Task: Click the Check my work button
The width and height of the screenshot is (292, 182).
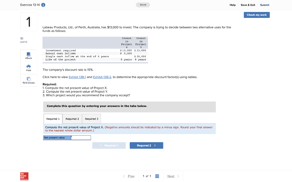Action: [256, 15]
